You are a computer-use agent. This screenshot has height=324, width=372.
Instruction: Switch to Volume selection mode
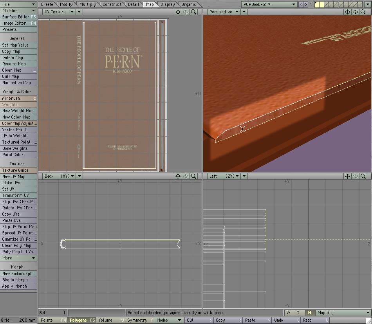[111, 320]
